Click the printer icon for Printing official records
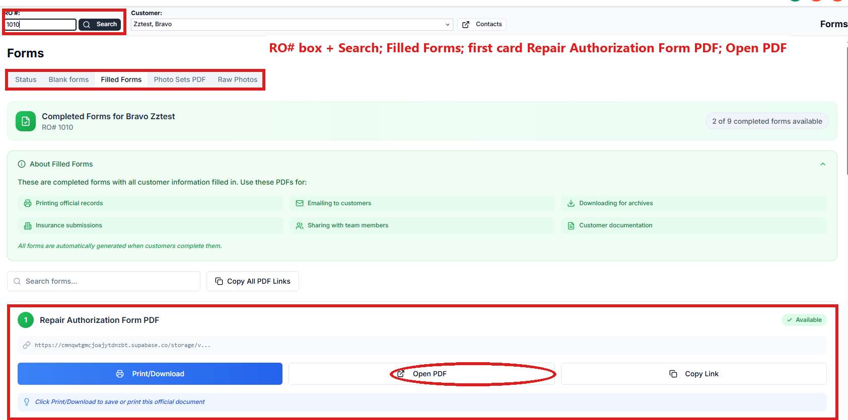The width and height of the screenshot is (848, 420). pyautogui.click(x=28, y=203)
